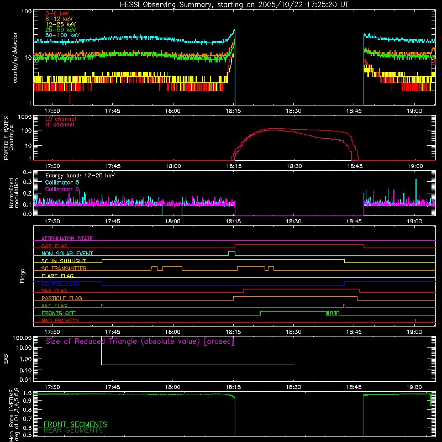Select the 50-100 keV legend entry

pyautogui.click(x=62, y=35)
